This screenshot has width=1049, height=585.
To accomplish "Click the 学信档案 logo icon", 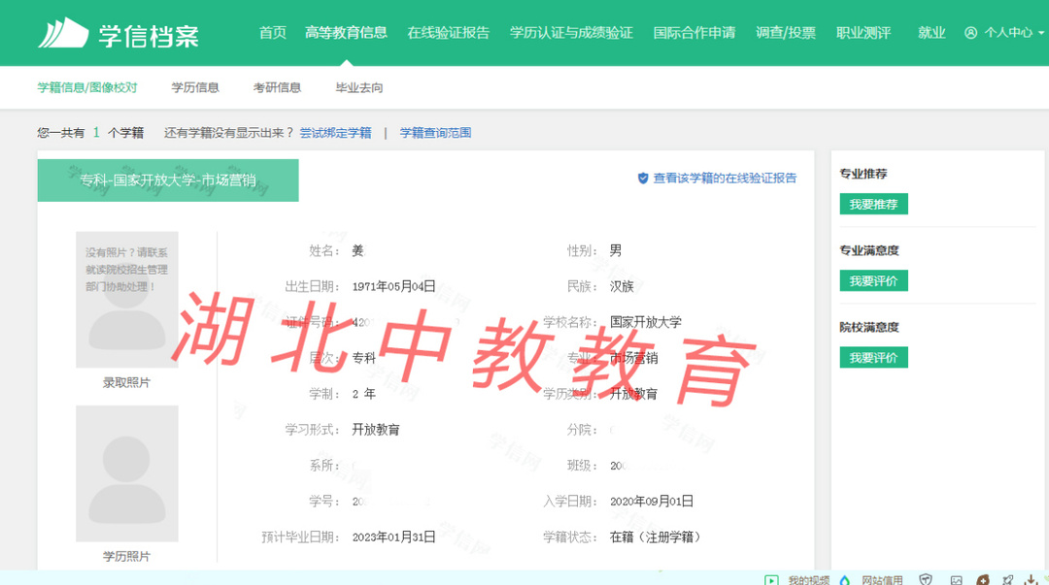I will tap(63, 33).
